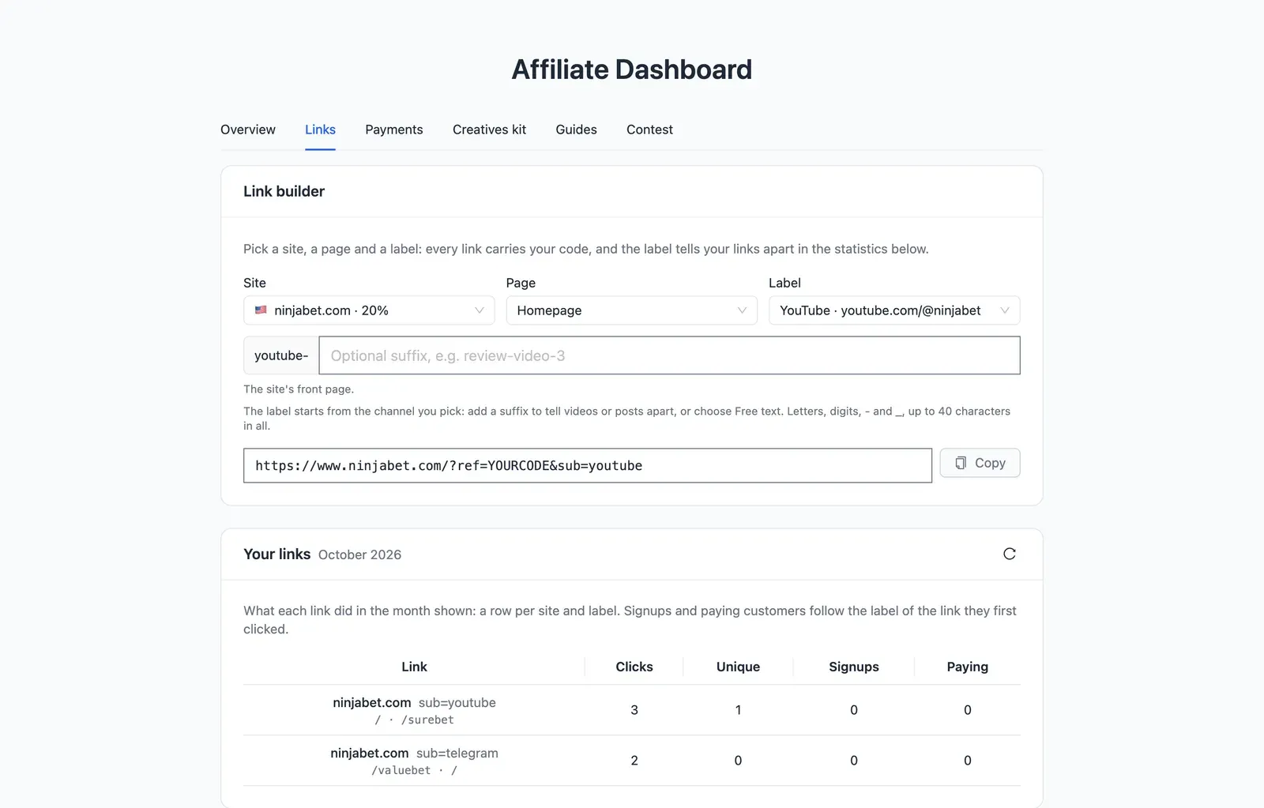Refresh the Your links statistics
Image resolution: width=1264 pixels, height=808 pixels.
[1009, 554]
